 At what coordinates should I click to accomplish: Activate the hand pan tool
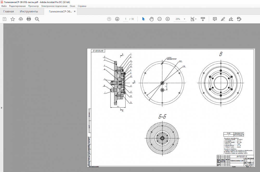pos(151,19)
